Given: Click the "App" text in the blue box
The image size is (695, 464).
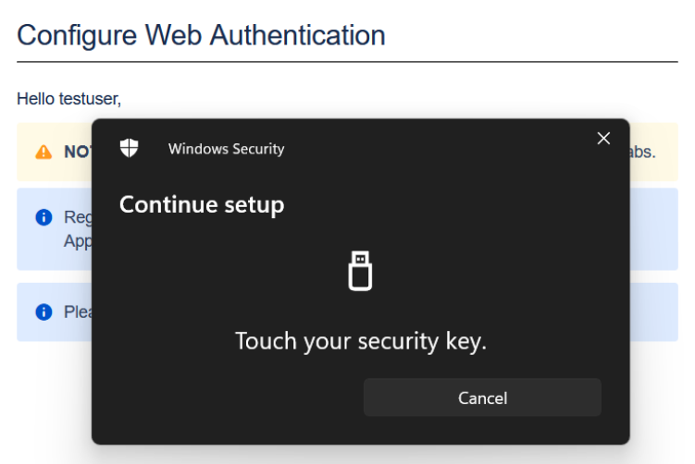Looking at the screenshot, I should [x=77, y=240].
